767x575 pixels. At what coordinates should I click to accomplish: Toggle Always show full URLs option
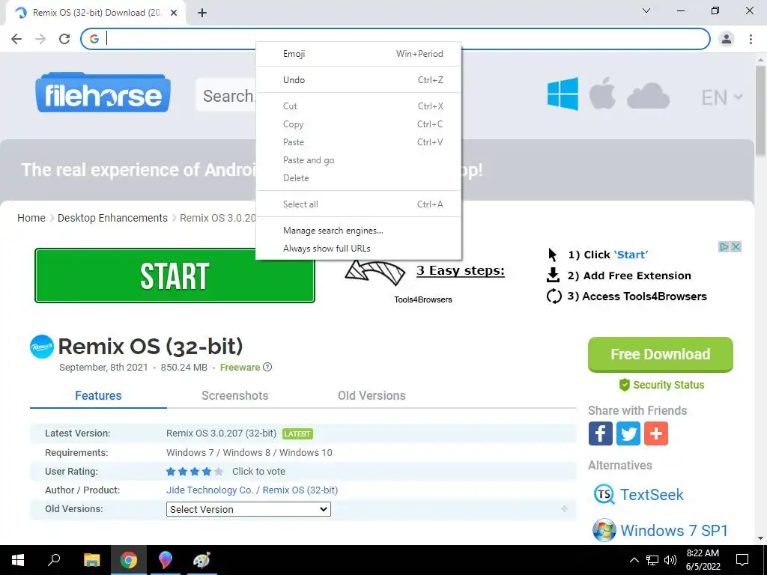point(359,249)
